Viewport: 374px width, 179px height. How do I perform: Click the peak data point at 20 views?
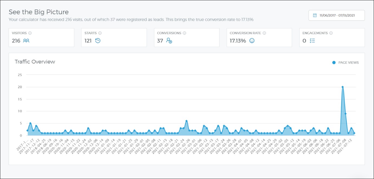343,87
